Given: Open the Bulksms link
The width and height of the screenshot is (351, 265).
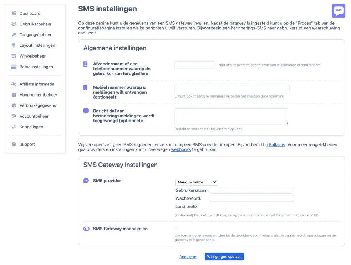Looking at the screenshot, I should tap(277, 144).
